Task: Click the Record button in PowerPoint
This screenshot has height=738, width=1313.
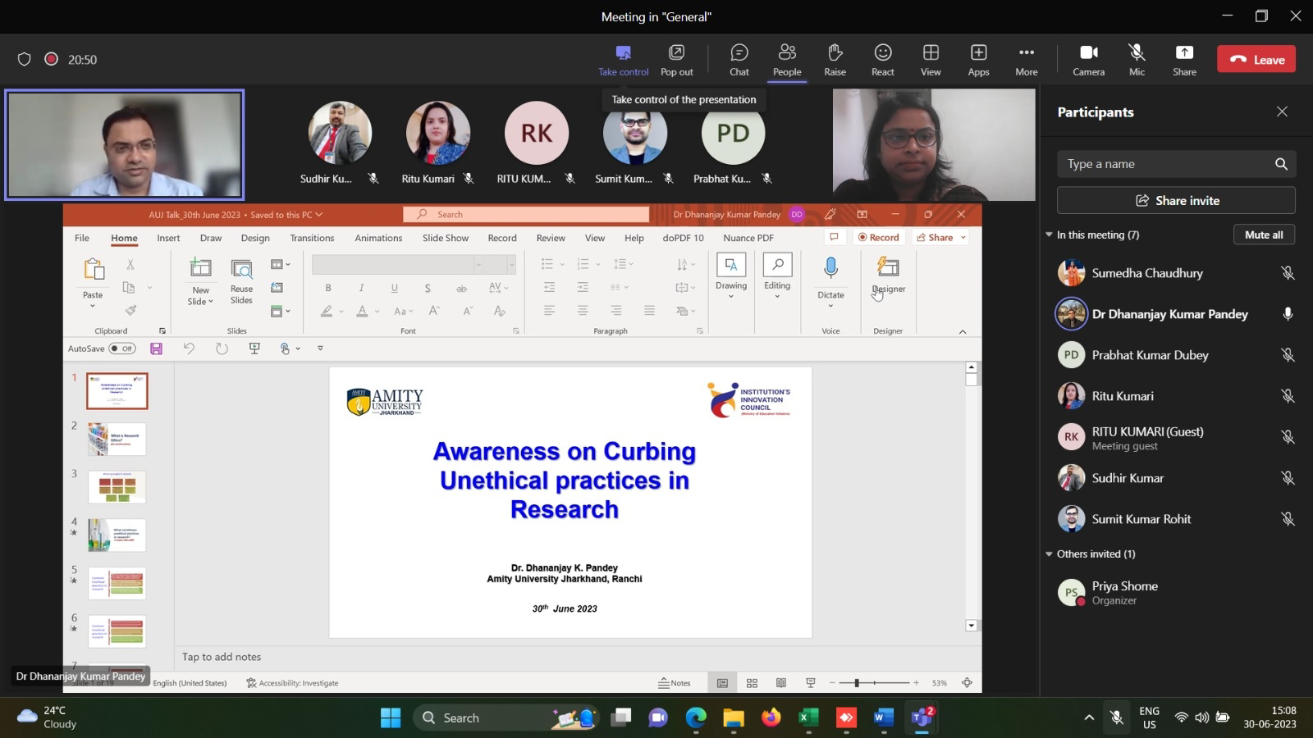Action: [878, 238]
